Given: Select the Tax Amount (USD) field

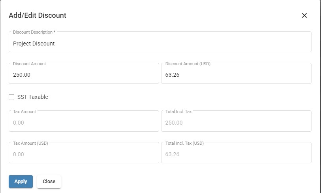Looking at the screenshot, I should (x=84, y=153).
